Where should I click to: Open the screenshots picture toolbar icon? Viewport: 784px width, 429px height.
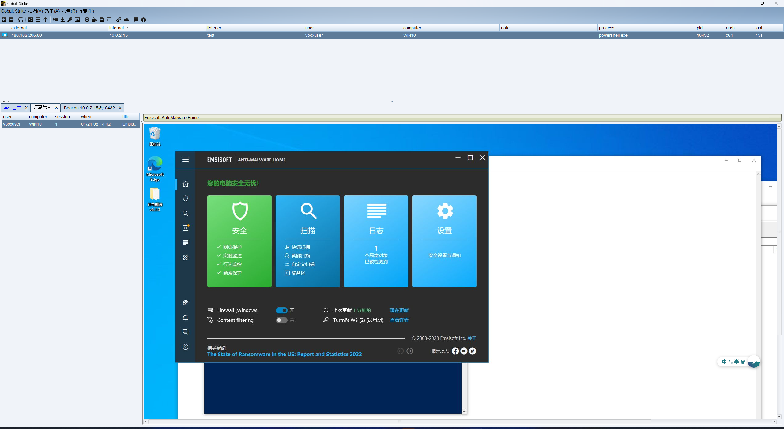pyautogui.click(x=77, y=20)
